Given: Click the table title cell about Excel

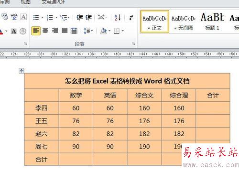Looking at the screenshot, I should (x=127, y=81).
